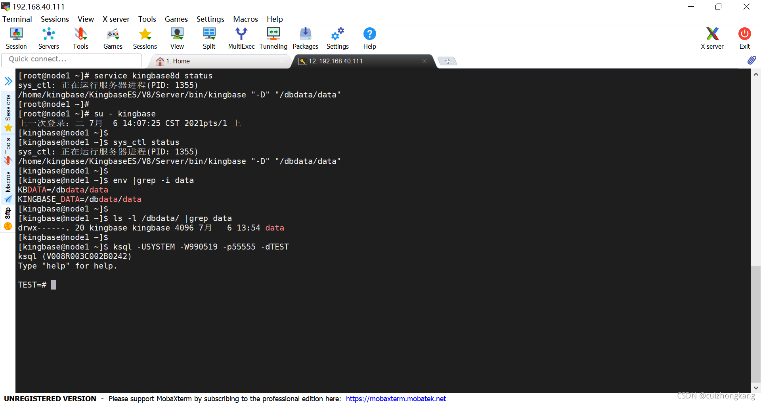The height and width of the screenshot is (404, 761).
Task: Click the Split toolbar icon
Action: tap(209, 38)
